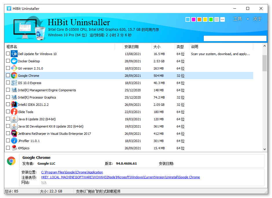Screen dimensions: 272x198
Task: Click KMSpico 15.4 MB size cell
Action: 159,148
